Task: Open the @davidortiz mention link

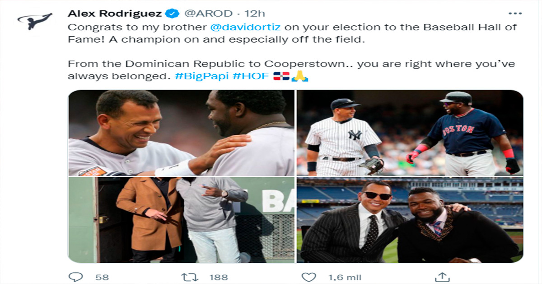Action: click(x=246, y=27)
